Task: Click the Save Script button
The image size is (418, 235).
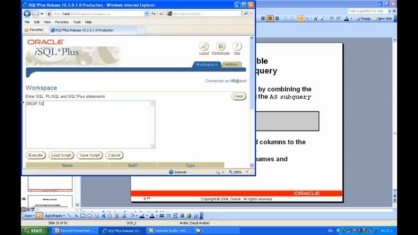Action: (x=89, y=155)
